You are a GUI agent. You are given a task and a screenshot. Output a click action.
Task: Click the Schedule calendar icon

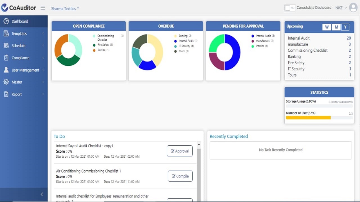pos(6,45)
